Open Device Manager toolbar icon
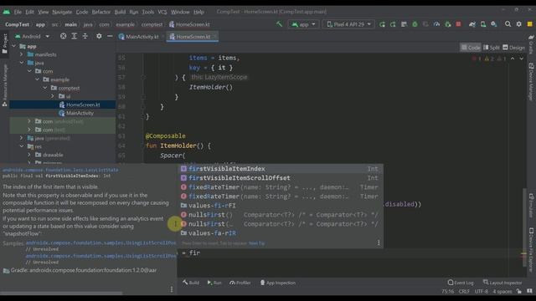 (x=483, y=24)
